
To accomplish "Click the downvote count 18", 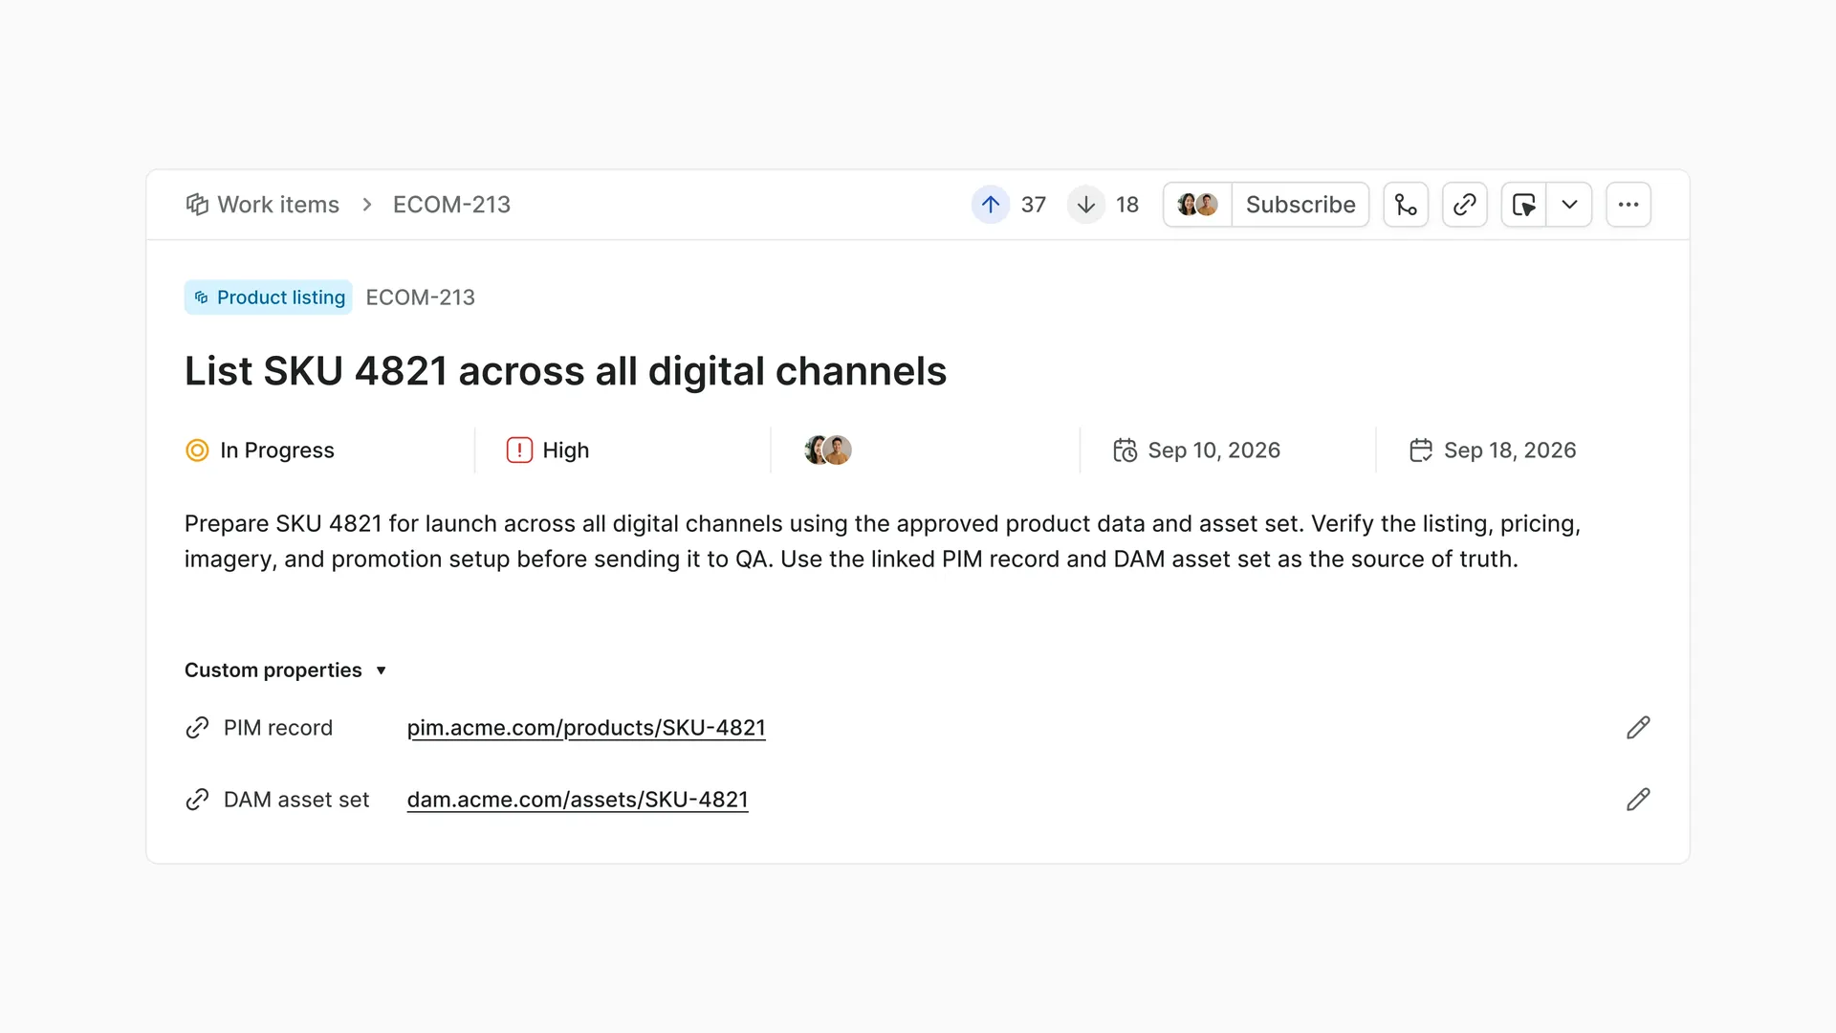I will coord(1127,205).
